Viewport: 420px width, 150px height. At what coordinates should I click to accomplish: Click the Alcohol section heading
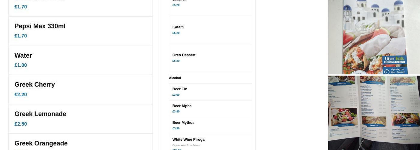click(175, 78)
